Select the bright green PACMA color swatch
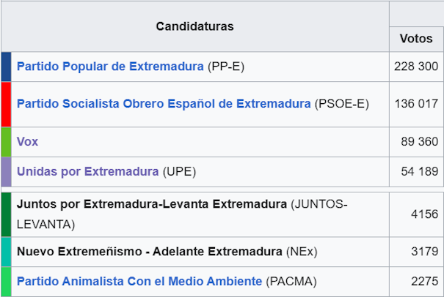The width and height of the screenshot is (444, 297). point(6,282)
